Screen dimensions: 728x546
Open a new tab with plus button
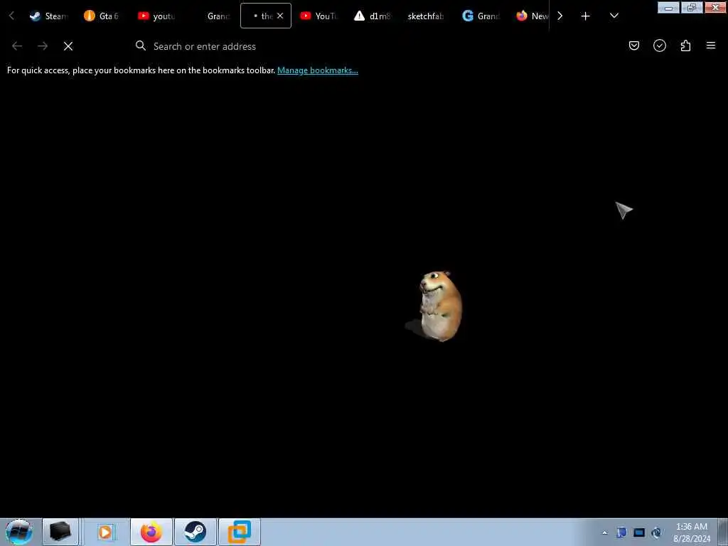(x=586, y=16)
